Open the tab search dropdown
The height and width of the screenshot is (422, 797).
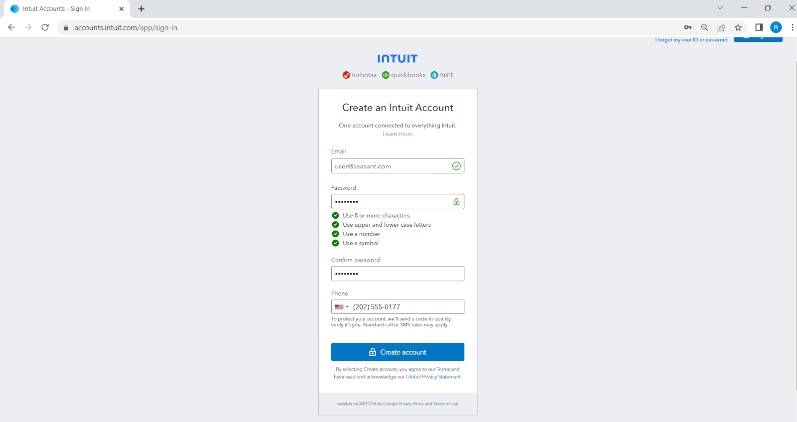point(720,8)
